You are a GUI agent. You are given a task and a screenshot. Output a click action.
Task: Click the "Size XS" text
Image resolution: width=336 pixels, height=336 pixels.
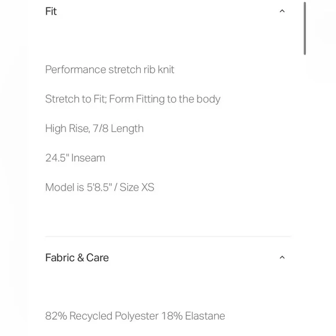click(137, 187)
